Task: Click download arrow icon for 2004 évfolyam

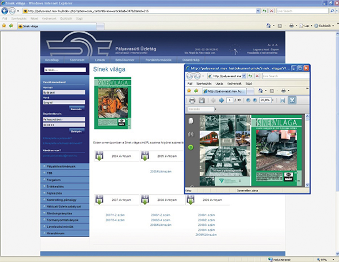Action: 98,156
